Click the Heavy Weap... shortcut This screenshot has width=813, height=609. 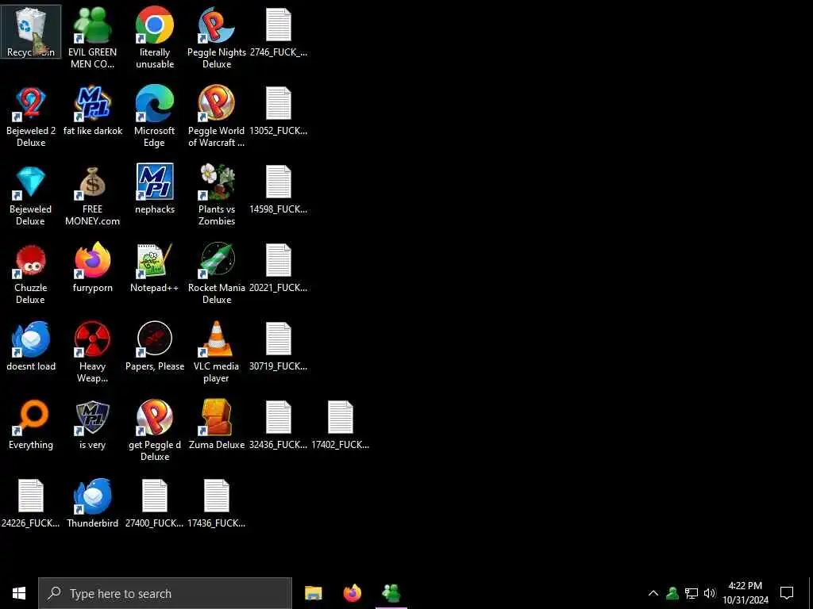92,352
